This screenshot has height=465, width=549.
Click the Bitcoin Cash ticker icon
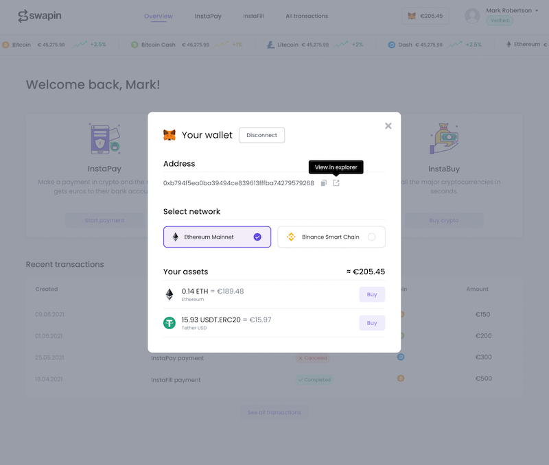tap(135, 45)
